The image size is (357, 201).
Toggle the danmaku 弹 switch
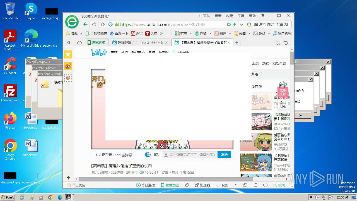point(148,154)
